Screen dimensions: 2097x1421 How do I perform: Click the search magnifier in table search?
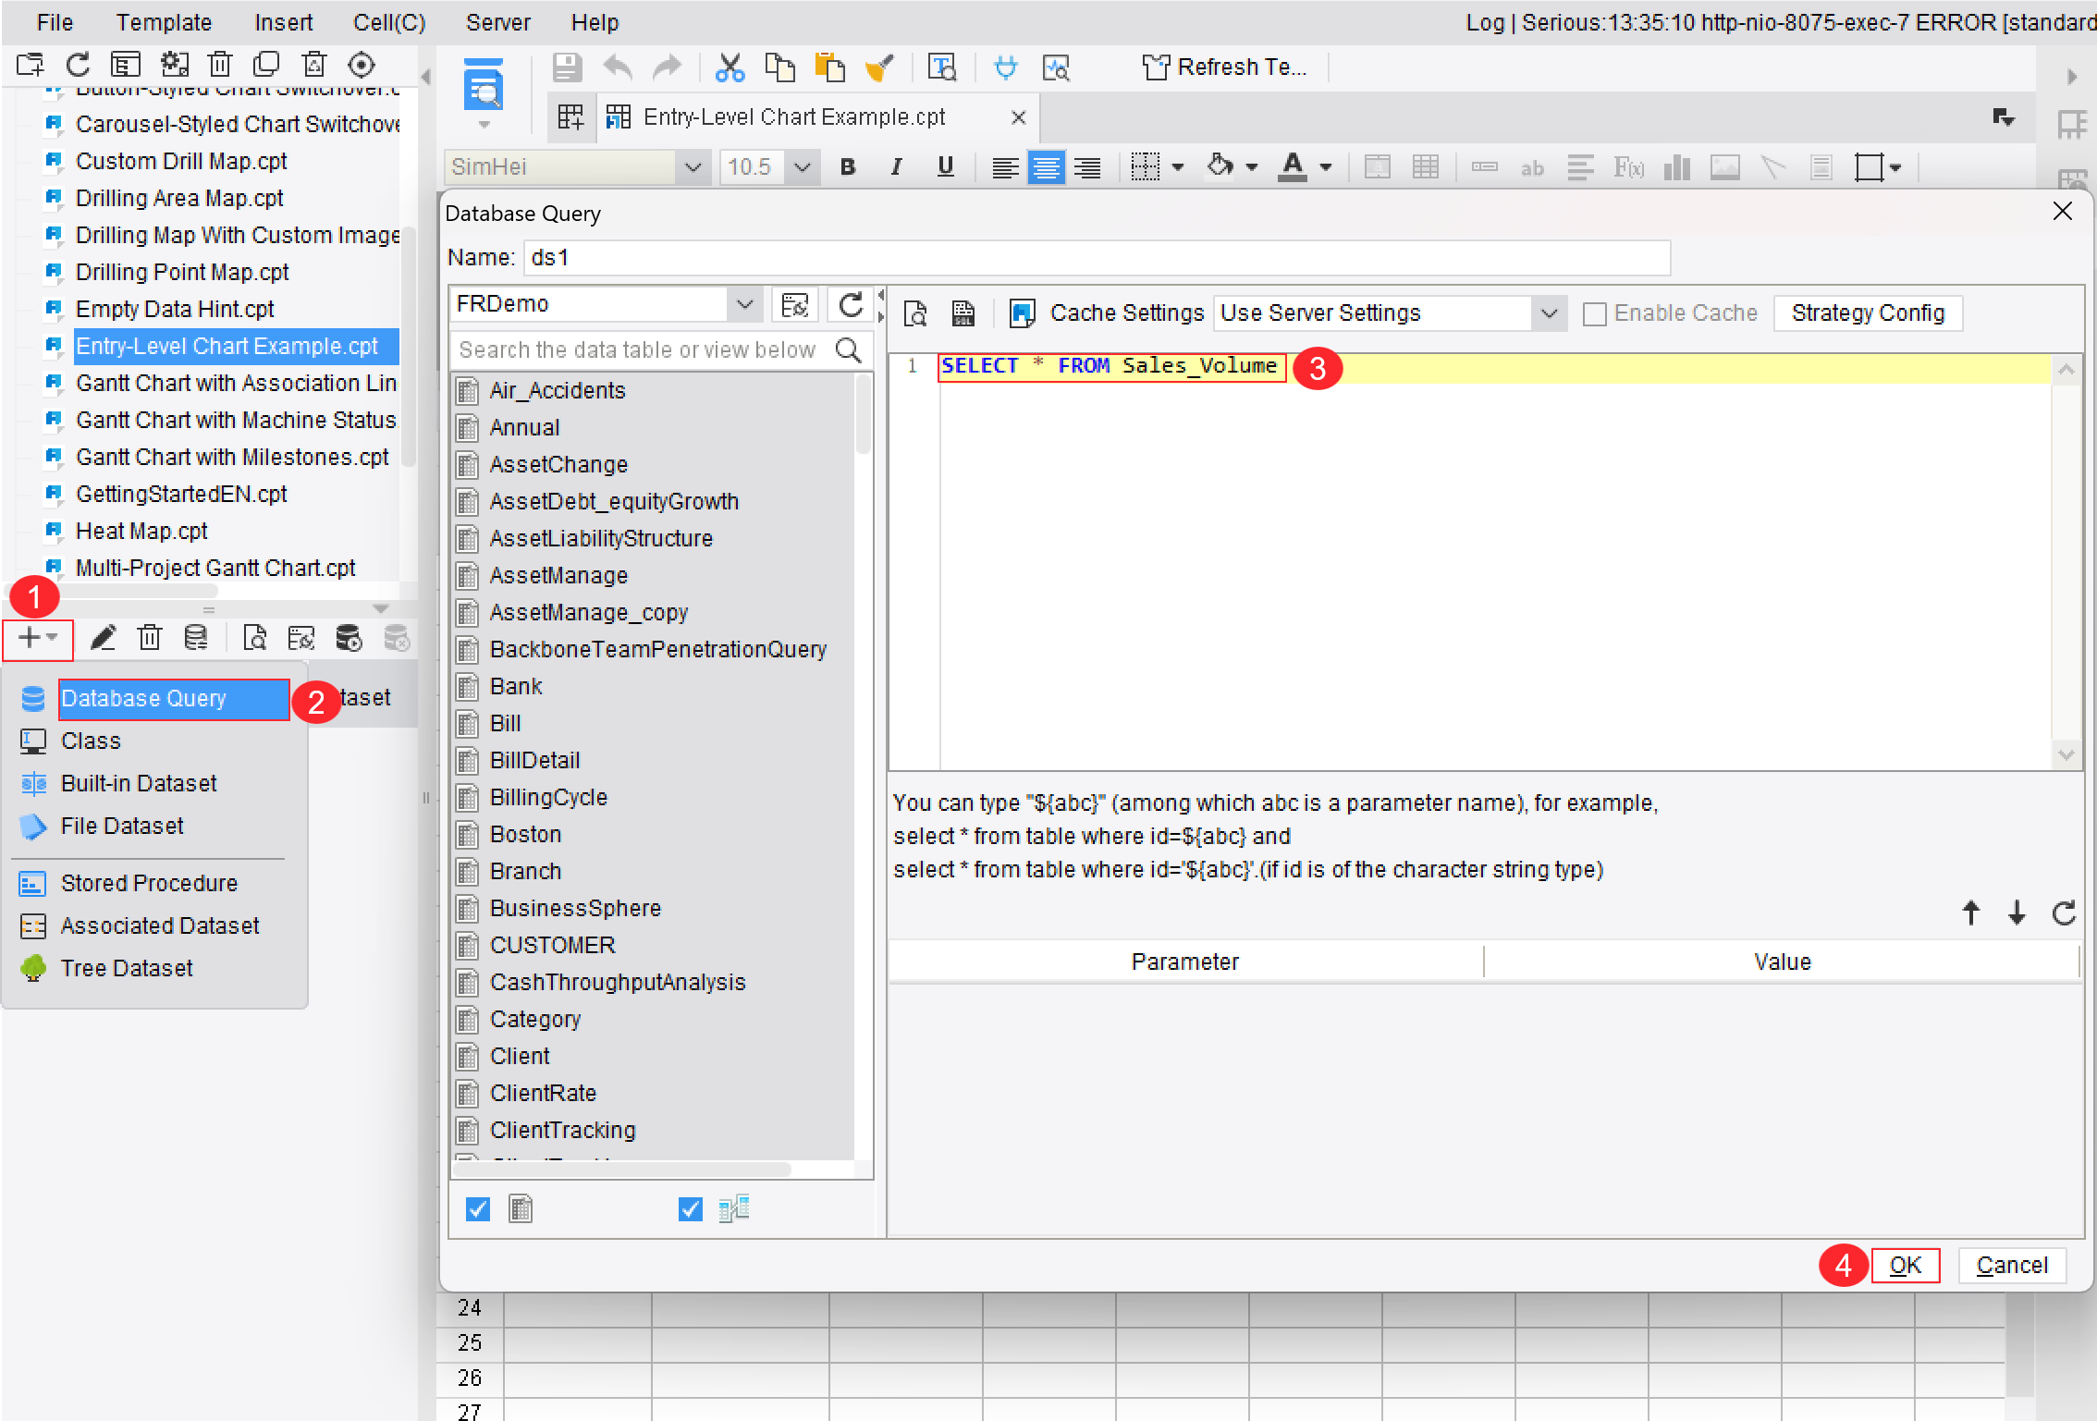click(x=848, y=350)
